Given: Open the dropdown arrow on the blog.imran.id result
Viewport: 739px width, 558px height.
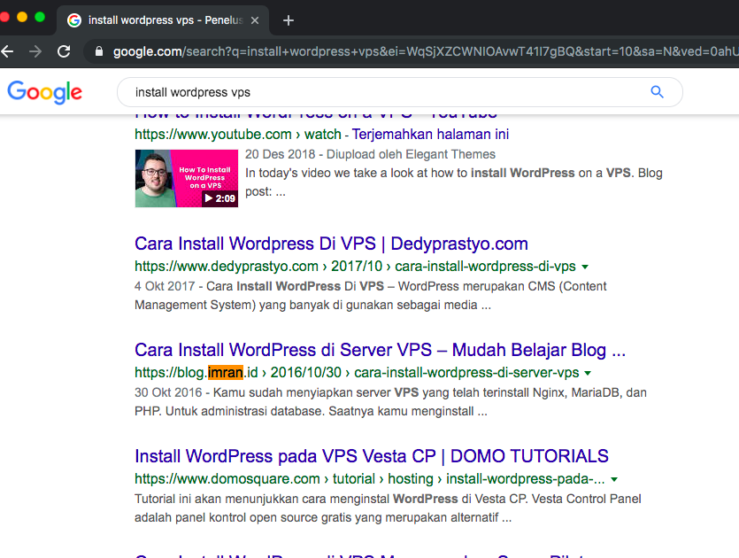Looking at the screenshot, I should [x=588, y=372].
